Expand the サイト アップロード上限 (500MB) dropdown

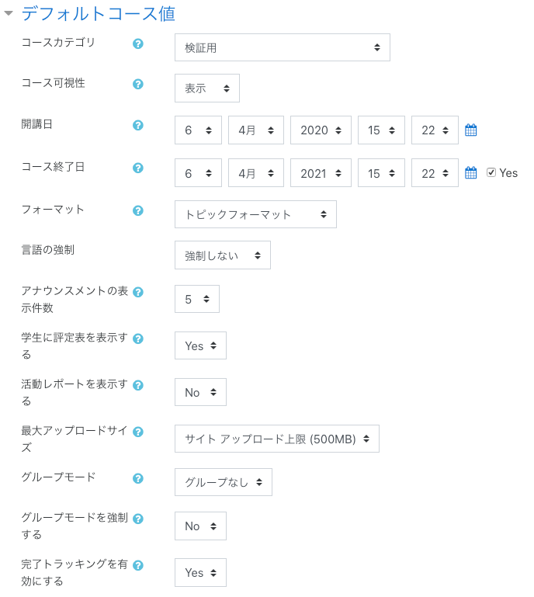277,439
